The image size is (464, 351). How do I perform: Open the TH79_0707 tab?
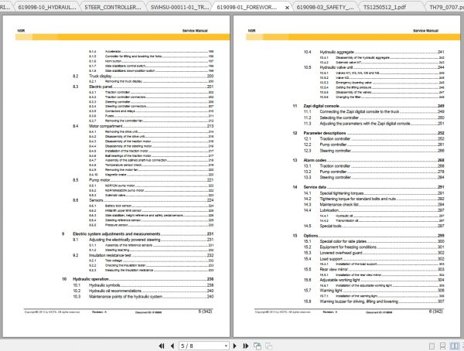click(445, 7)
